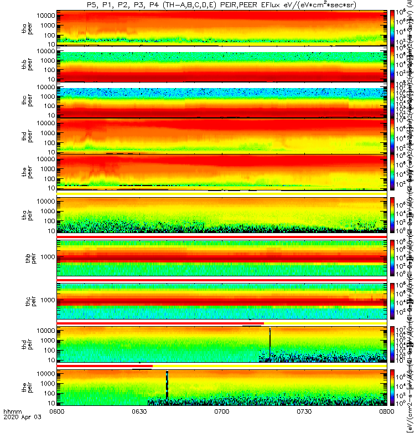Select the "thd peir" panel label
Image resolution: width=415 pixels, height=443 pixels.
pyautogui.click(x=27, y=344)
